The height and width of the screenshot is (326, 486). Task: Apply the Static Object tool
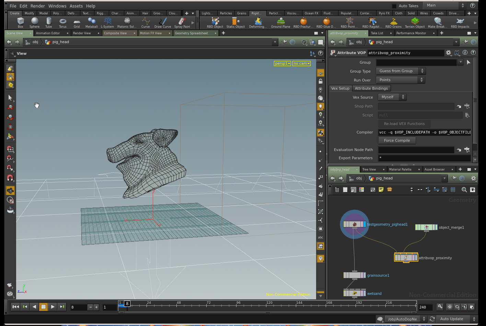pyautogui.click(x=236, y=23)
